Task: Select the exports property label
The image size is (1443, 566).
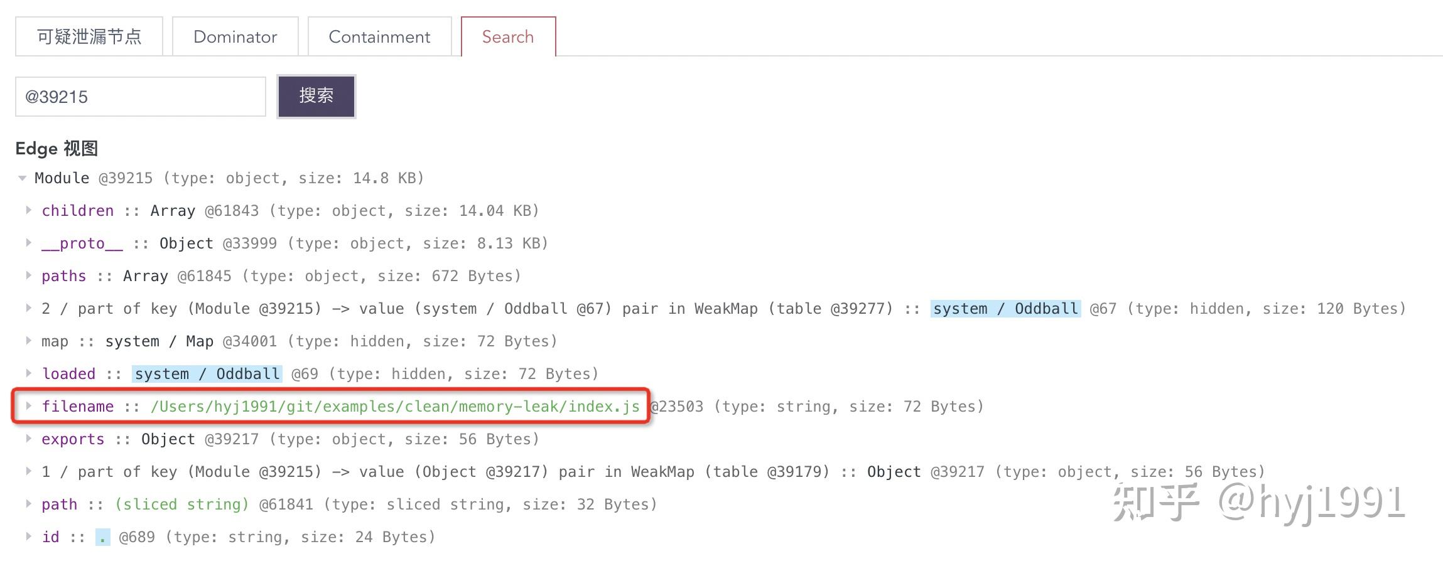Action: (x=73, y=439)
